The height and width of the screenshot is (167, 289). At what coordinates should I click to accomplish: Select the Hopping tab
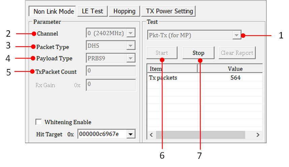(124, 11)
